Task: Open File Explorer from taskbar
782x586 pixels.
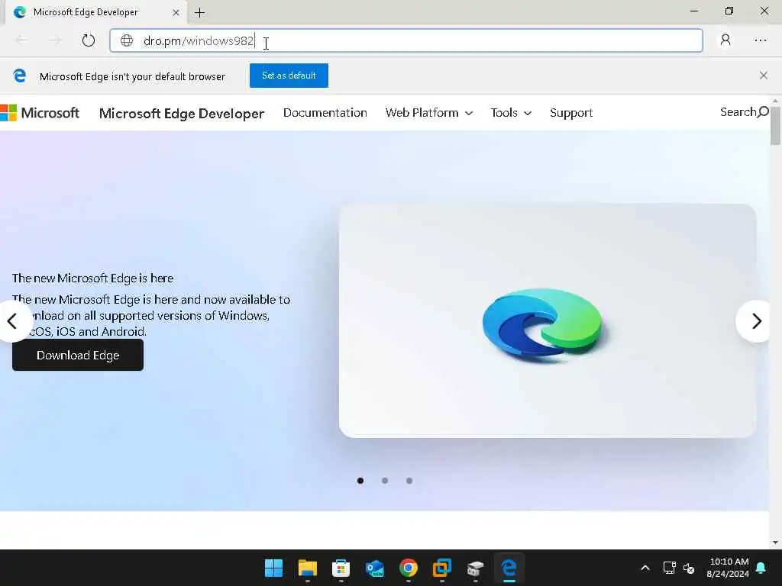Action: tap(307, 568)
